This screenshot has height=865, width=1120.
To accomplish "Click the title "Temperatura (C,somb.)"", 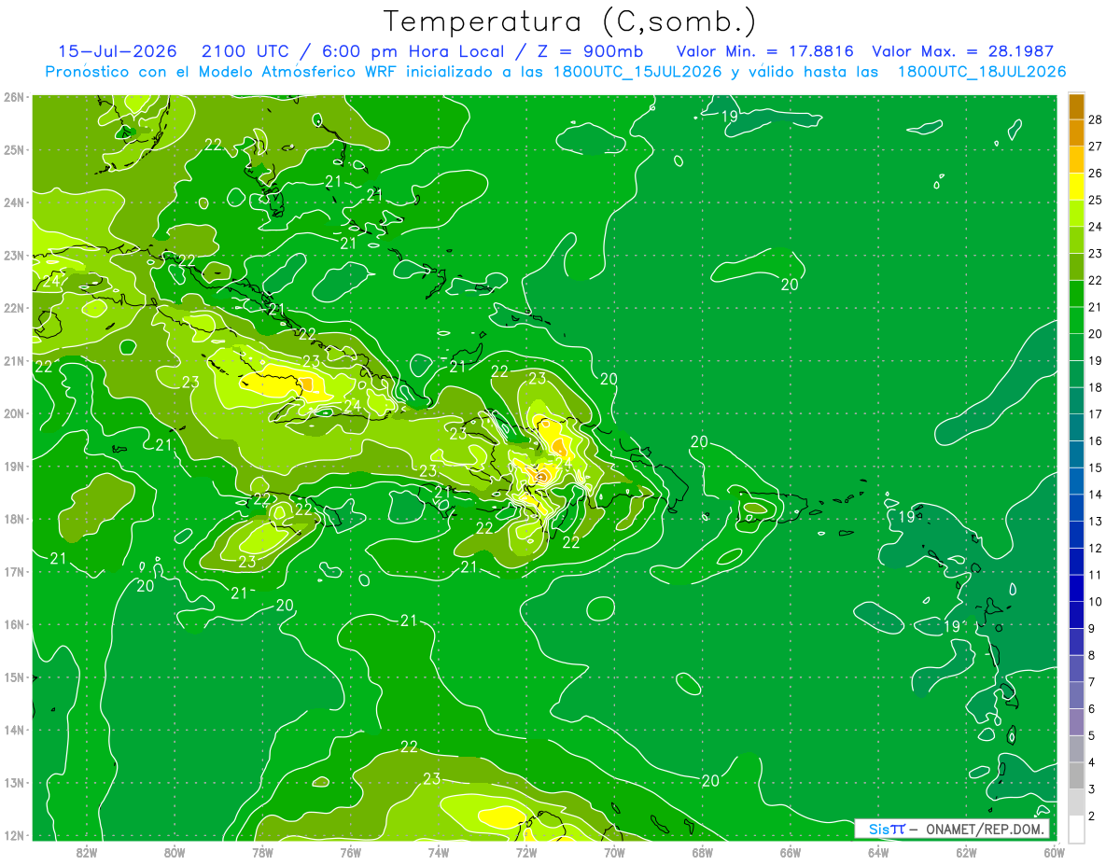I will point(570,22).
